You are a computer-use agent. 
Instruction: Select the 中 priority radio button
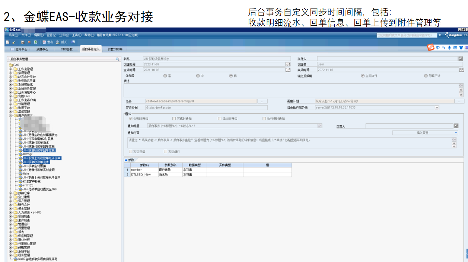[198, 76]
